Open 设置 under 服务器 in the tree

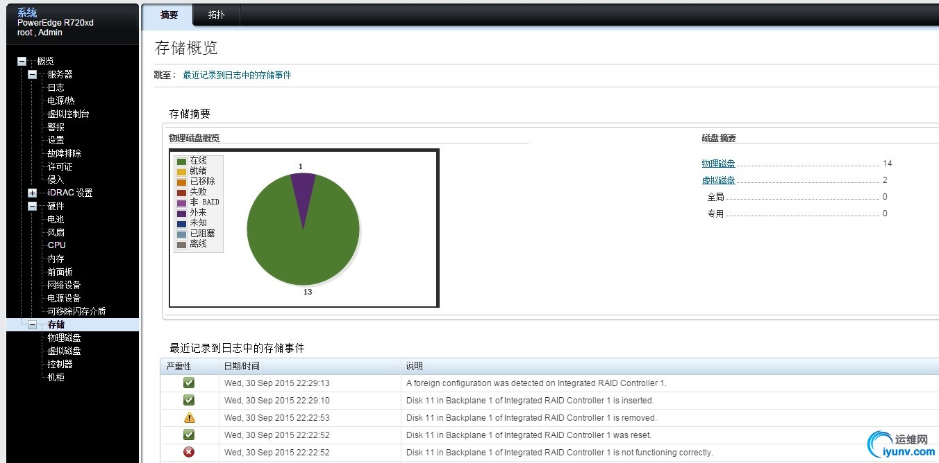(56, 140)
